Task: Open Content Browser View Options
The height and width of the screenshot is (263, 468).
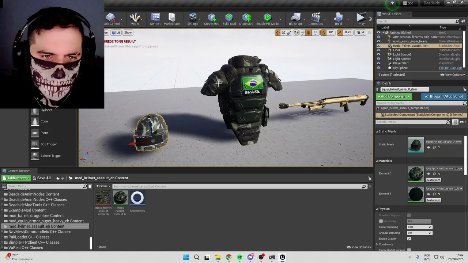Action: (359, 247)
